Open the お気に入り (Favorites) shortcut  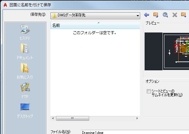(x=25, y=71)
